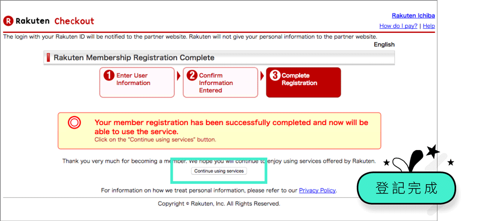Click the 'Continue using services' button
Image resolution: width=477 pixels, height=221 pixels.
pos(219,171)
